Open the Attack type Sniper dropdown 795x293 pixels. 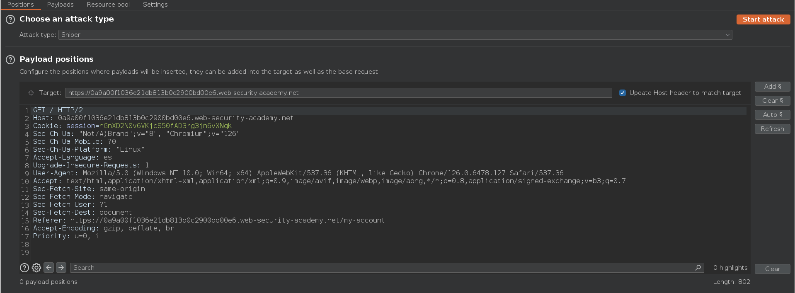[x=395, y=35]
